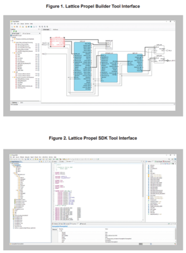Open the Design menu in Propel Builder
Screen dimensions: 186x253
pos(22,24)
